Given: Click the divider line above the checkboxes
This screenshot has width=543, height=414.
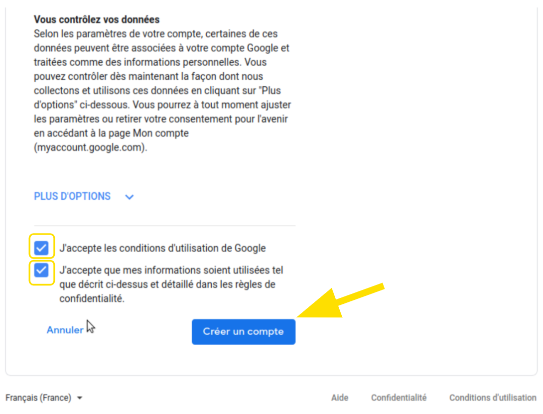Looking at the screenshot, I should [165, 226].
